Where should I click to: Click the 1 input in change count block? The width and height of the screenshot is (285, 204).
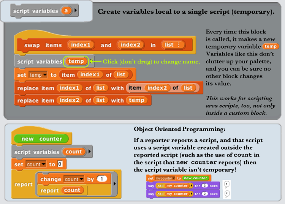[x=101, y=179]
